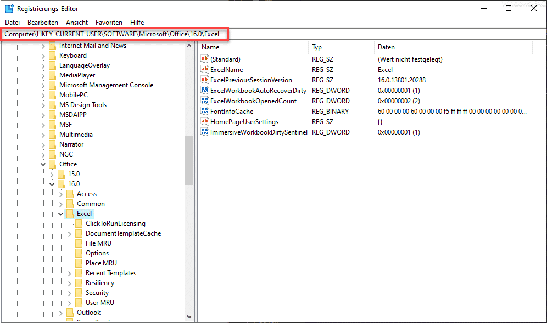This screenshot has width=547, height=323.
Task: Click the folder icon of ClickToRunLicensing
Action: point(79,223)
